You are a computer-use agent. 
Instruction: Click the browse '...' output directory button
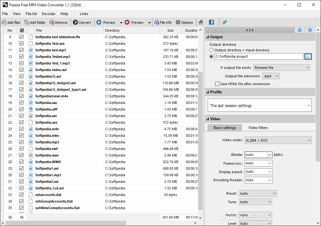[308, 56]
